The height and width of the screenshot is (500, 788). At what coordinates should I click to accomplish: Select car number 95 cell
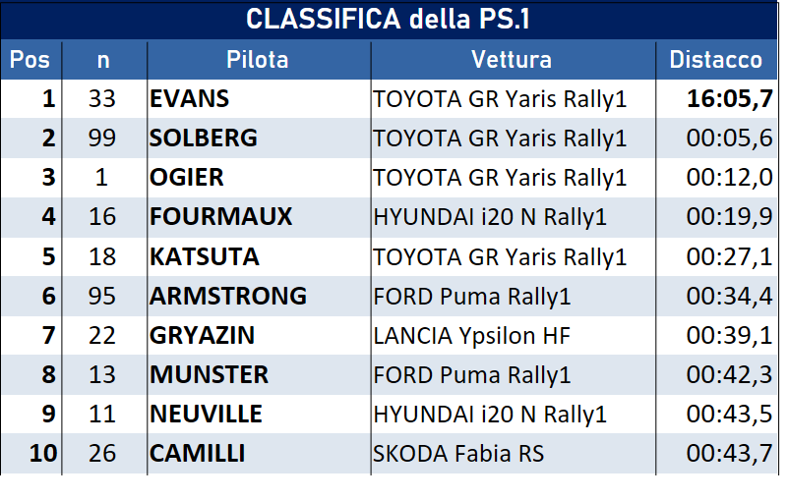click(x=102, y=296)
